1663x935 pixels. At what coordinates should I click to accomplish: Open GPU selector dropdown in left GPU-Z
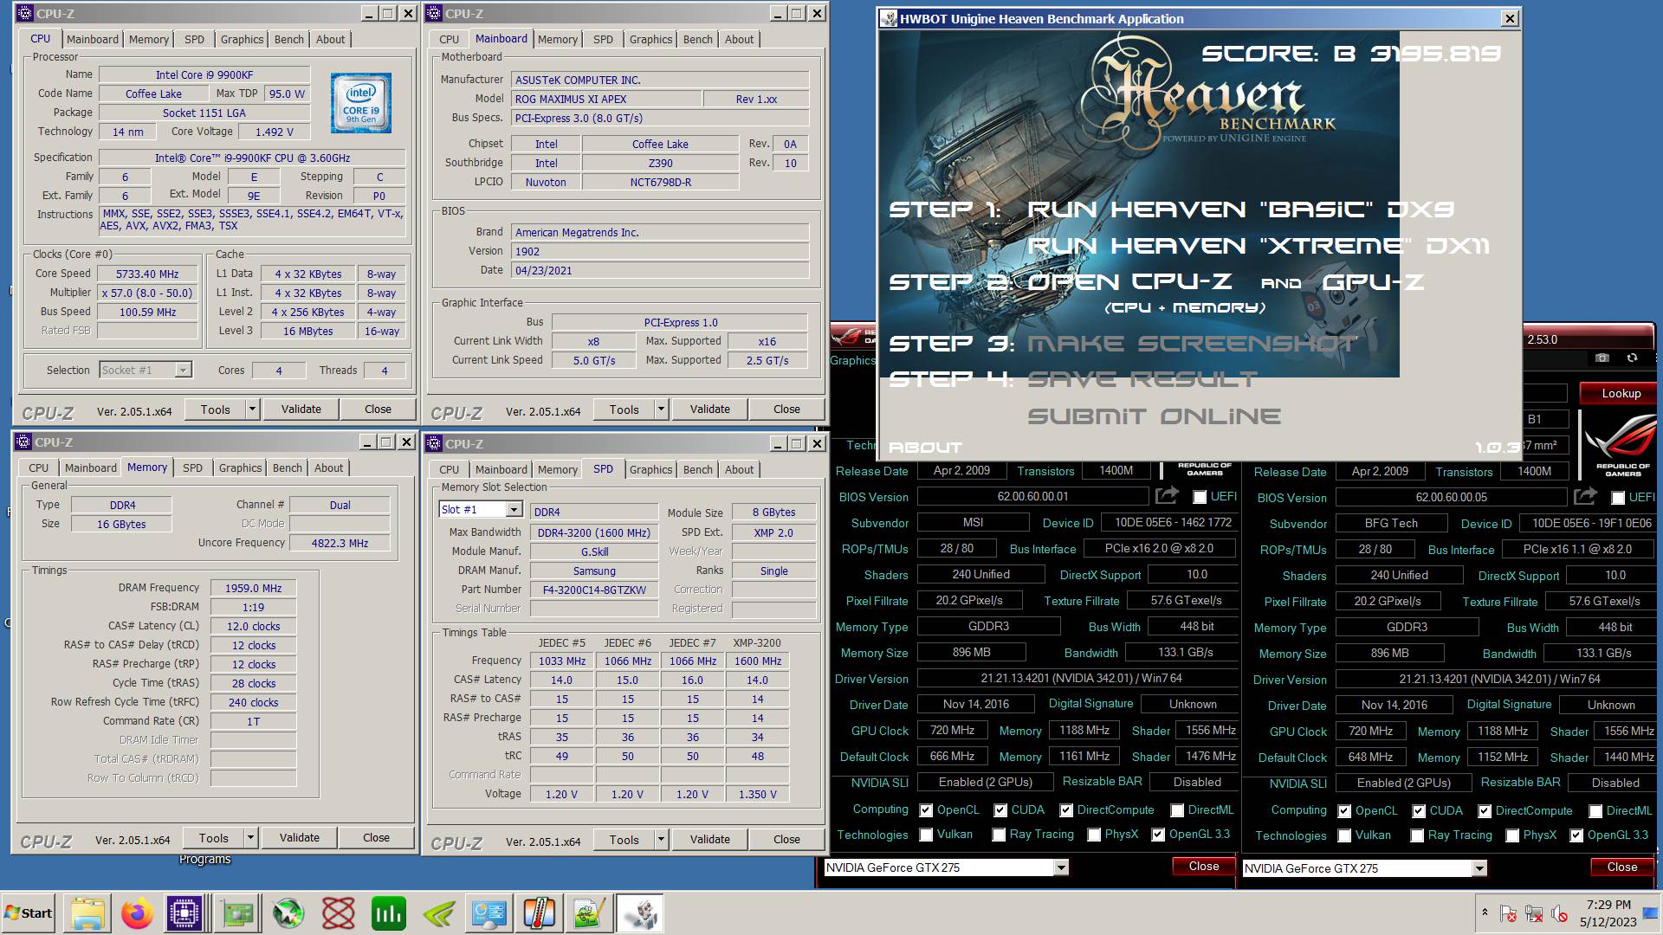[x=1061, y=867]
